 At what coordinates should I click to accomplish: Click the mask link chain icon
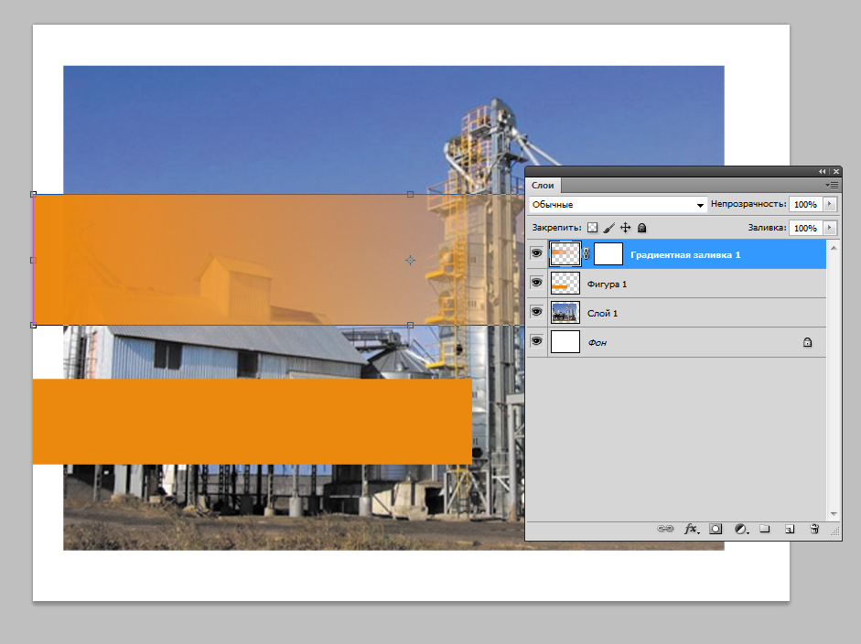click(587, 253)
